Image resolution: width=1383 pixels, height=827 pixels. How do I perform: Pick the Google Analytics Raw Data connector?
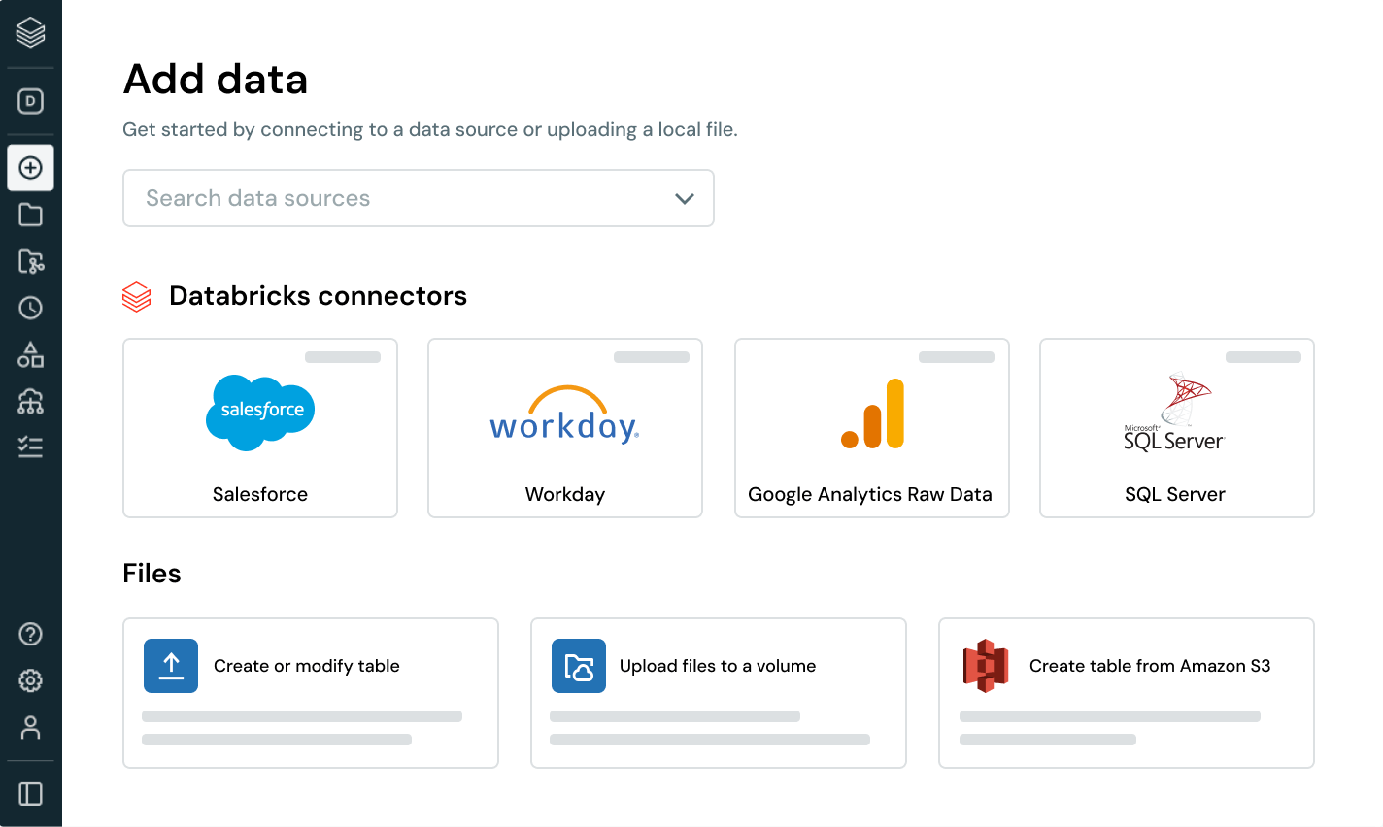(871, 428)
